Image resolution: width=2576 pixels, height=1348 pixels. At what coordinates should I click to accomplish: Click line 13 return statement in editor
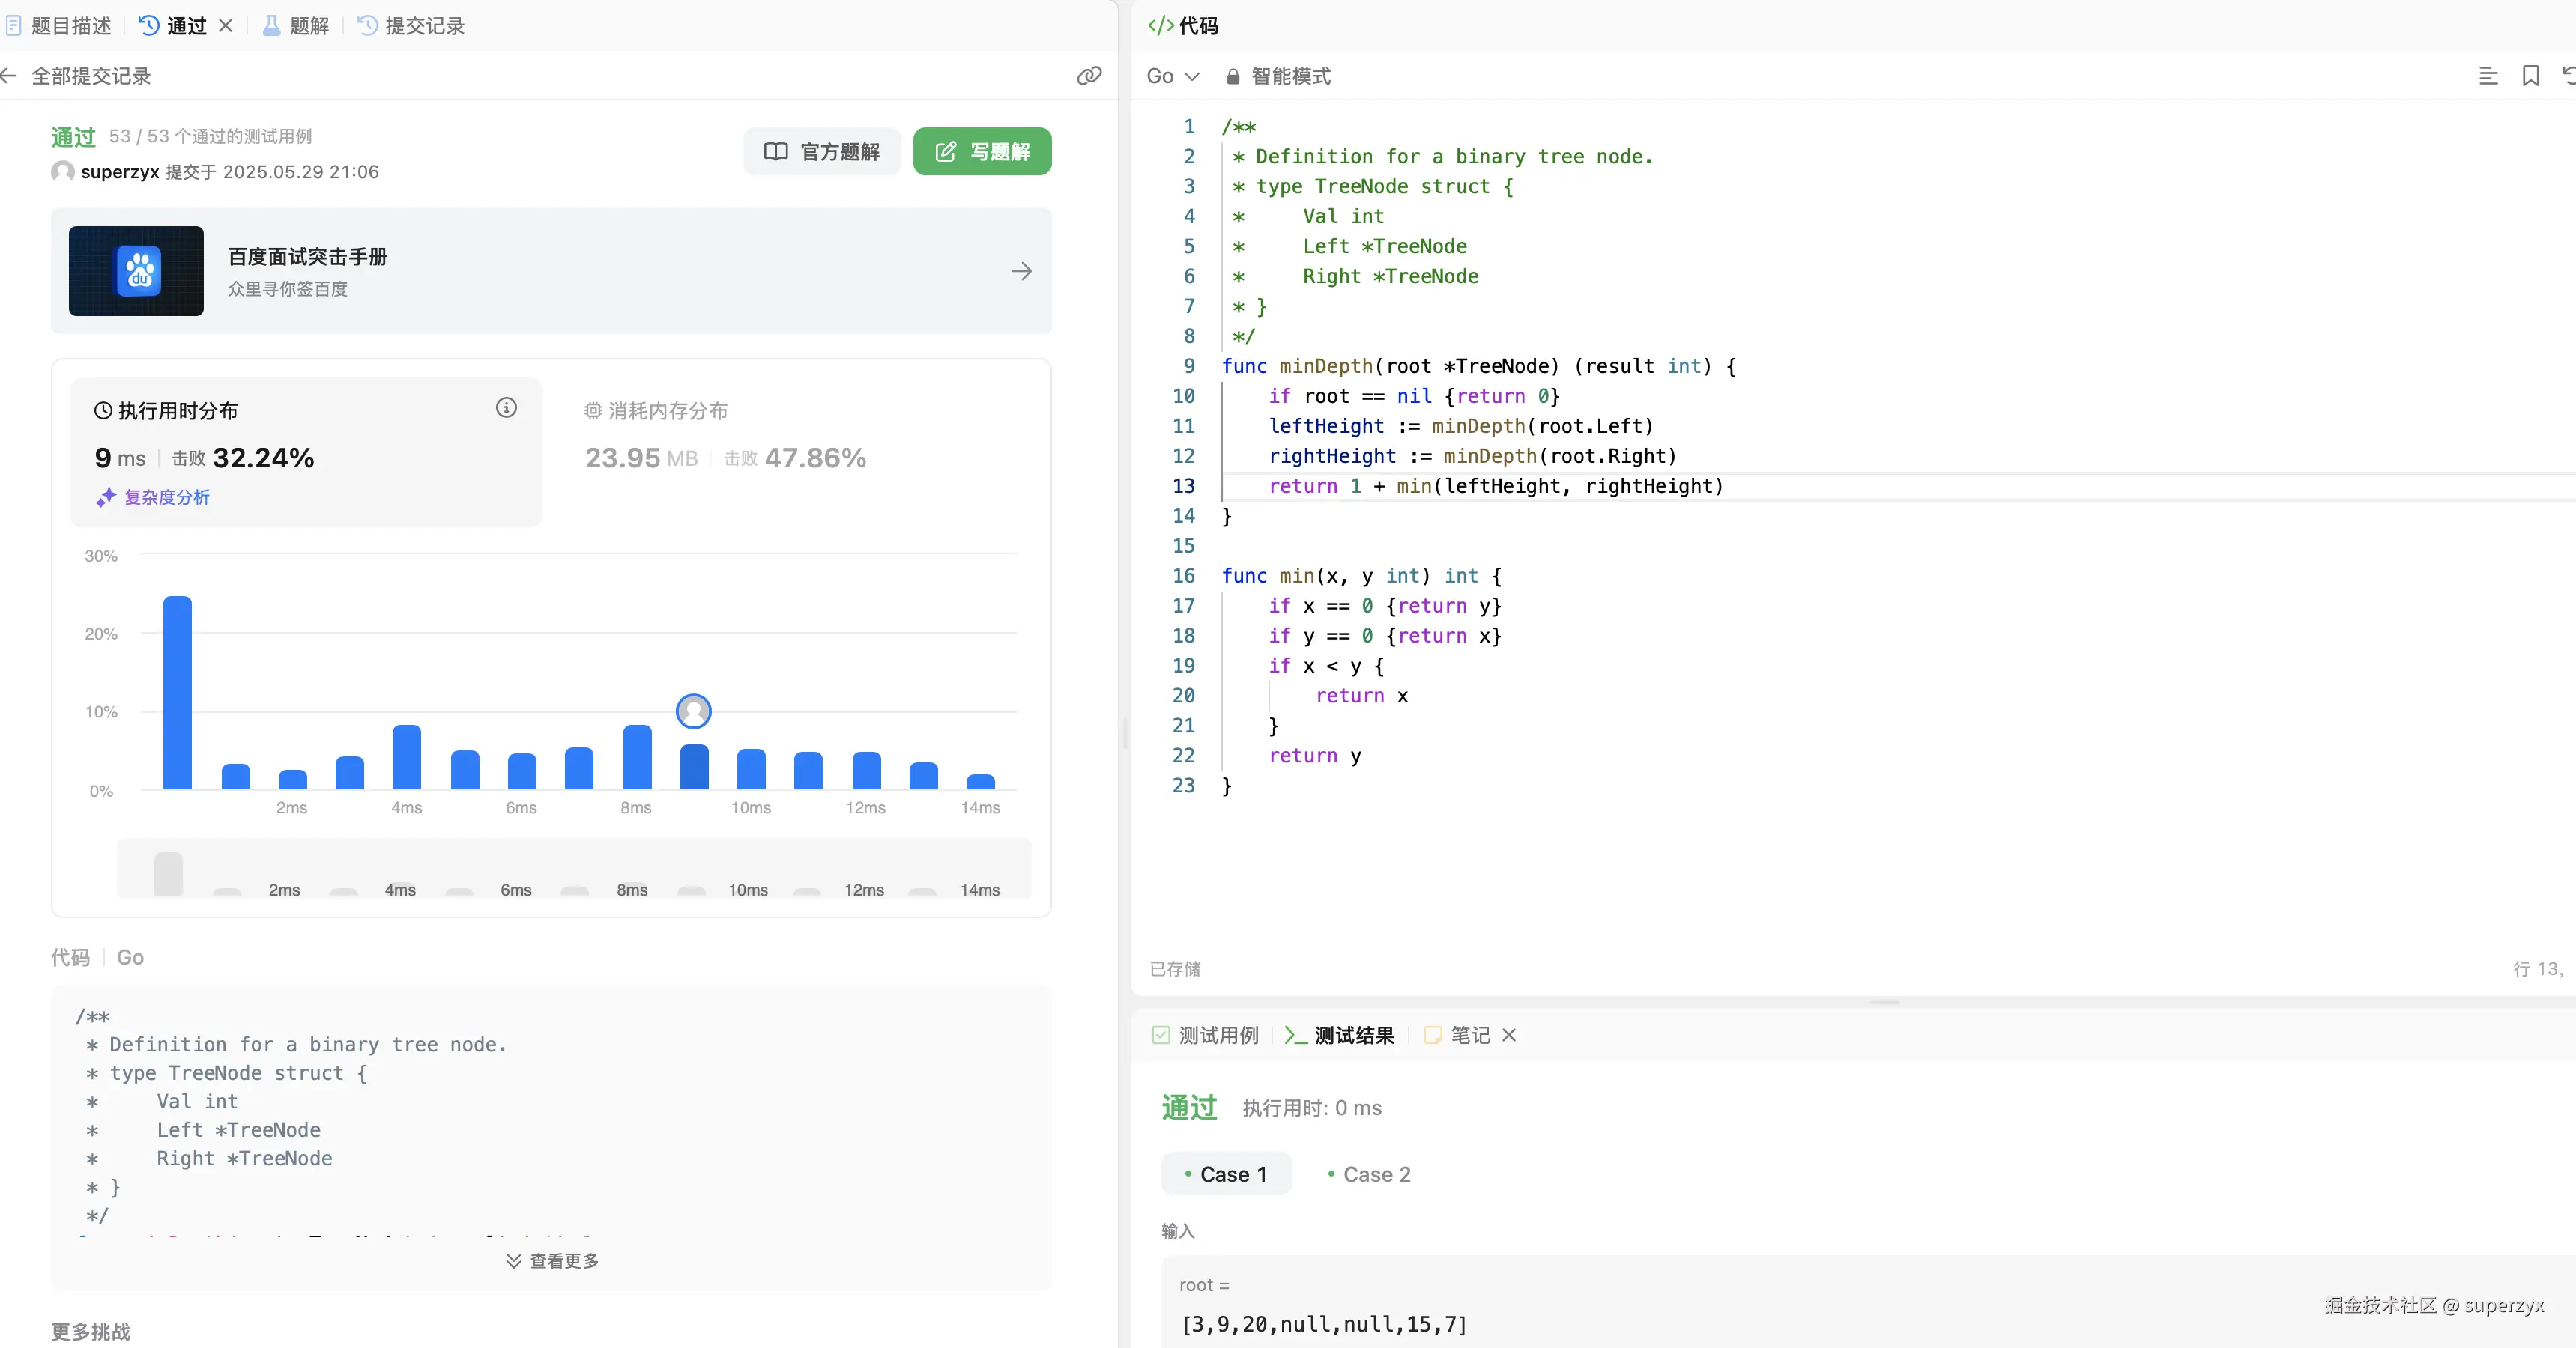[x=1496, y=485]
